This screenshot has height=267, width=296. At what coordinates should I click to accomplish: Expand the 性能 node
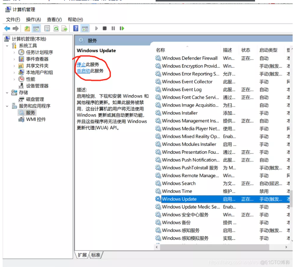14,79
